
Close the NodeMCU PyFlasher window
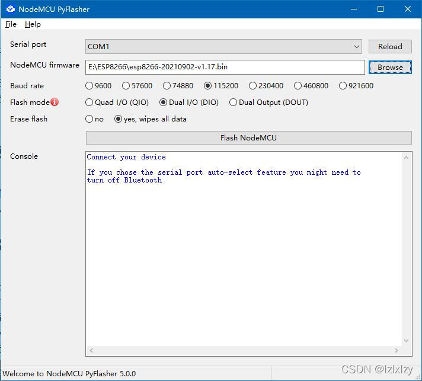[x=408, y=9]
